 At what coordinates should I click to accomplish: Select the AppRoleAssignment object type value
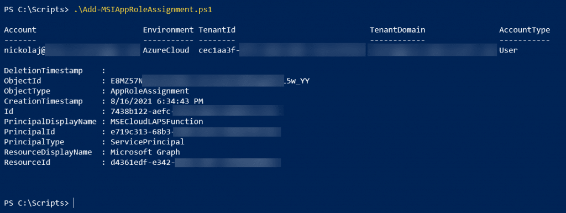coord(150,91)
